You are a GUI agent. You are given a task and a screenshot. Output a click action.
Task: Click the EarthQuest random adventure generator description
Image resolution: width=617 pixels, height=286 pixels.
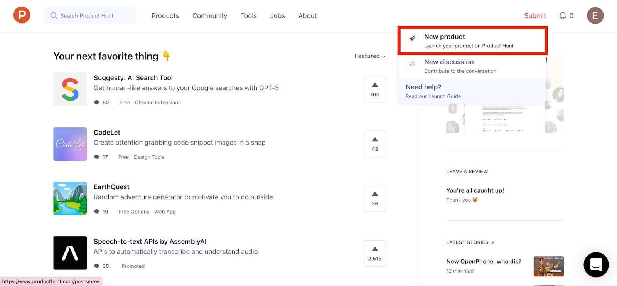[x=183, y=197]
